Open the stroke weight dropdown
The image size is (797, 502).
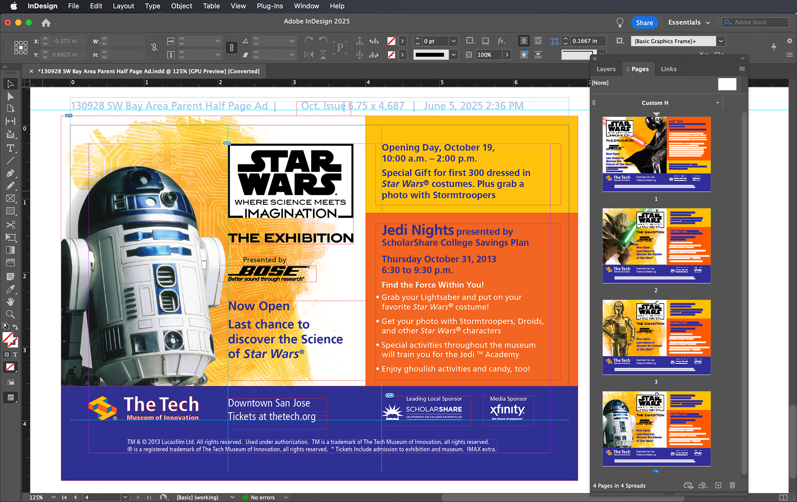click(x=454, y=41)
